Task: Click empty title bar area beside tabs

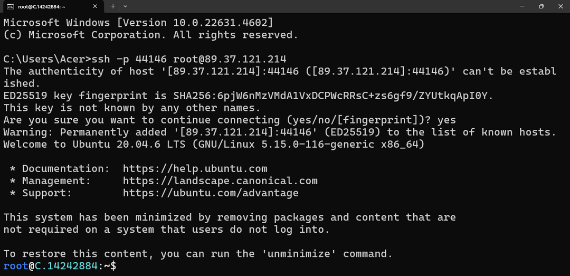Action: point(320,6)
